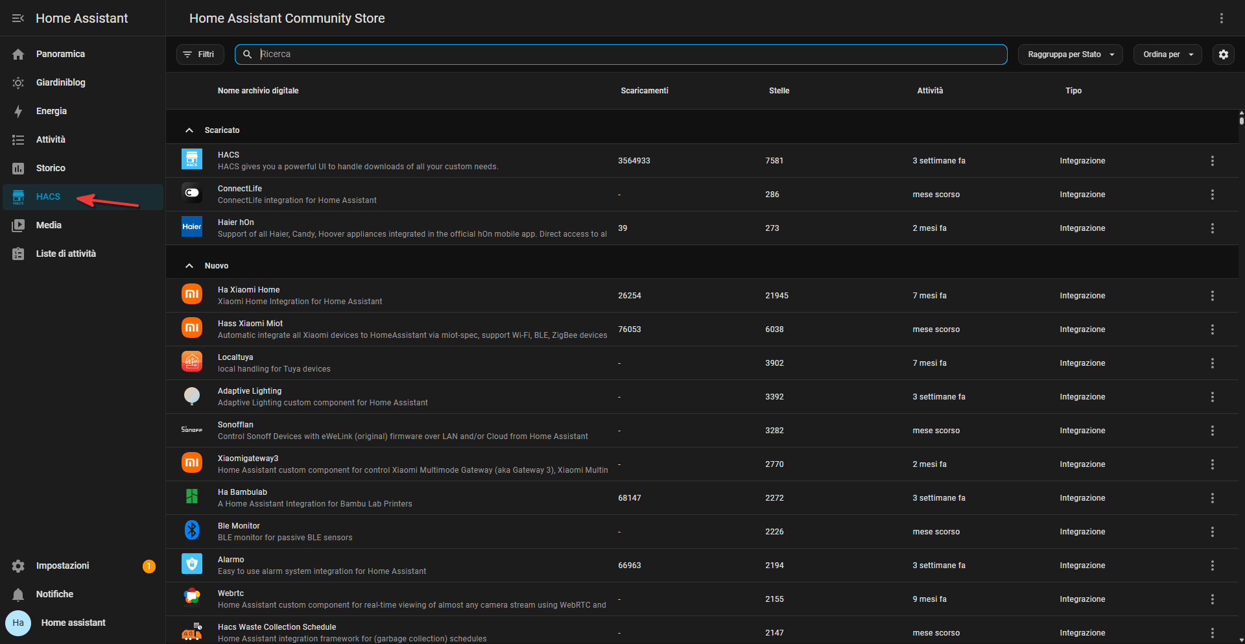
Task: Open the HACS store overflow menu
Action: (x=1221, y=18)
